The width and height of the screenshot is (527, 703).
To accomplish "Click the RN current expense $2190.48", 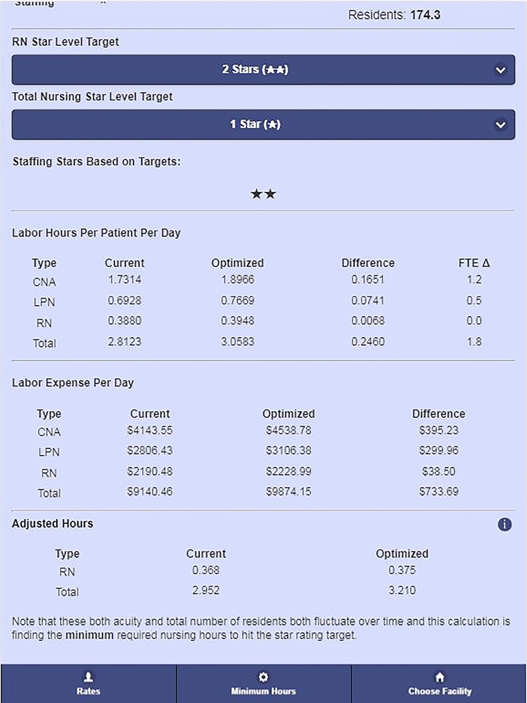I will tap(150, 472).
